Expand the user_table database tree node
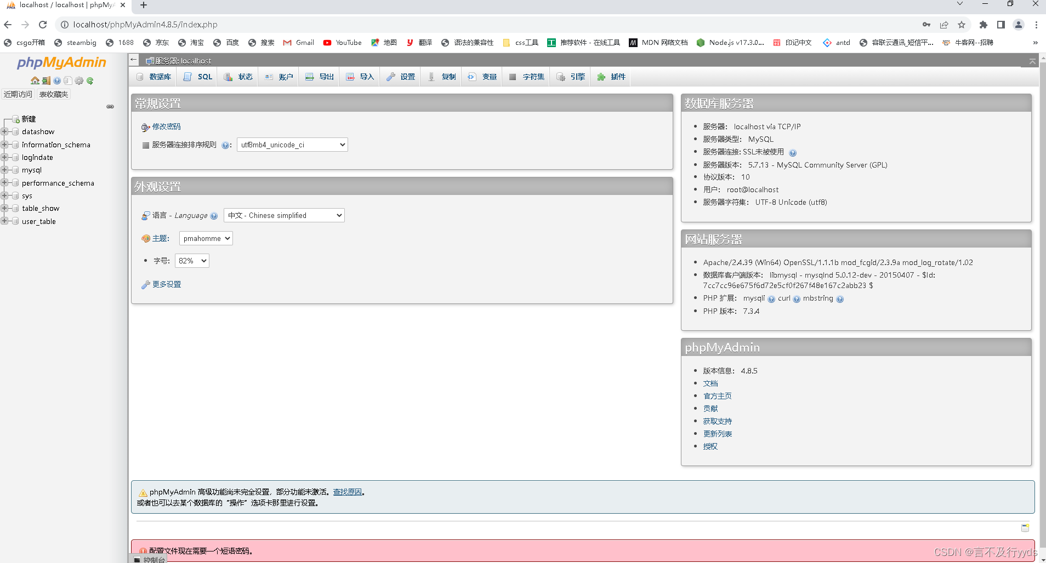Screen dimensions: 1046x563 4,221
